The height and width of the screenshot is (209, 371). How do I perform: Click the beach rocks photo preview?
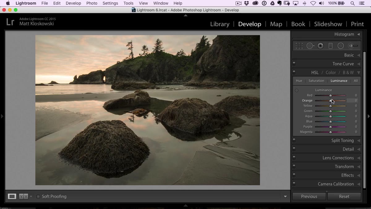(147, 110)
